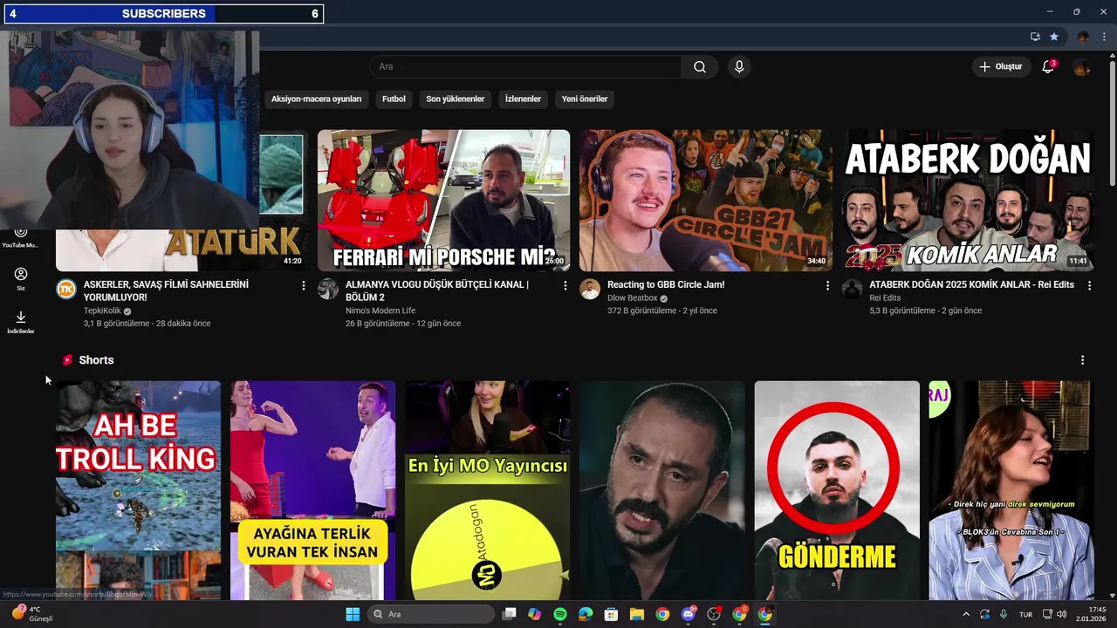This screenshot has width=1117, height=628.
Task: Open the Ah Be Troll King short
Action: click(139, 490)
